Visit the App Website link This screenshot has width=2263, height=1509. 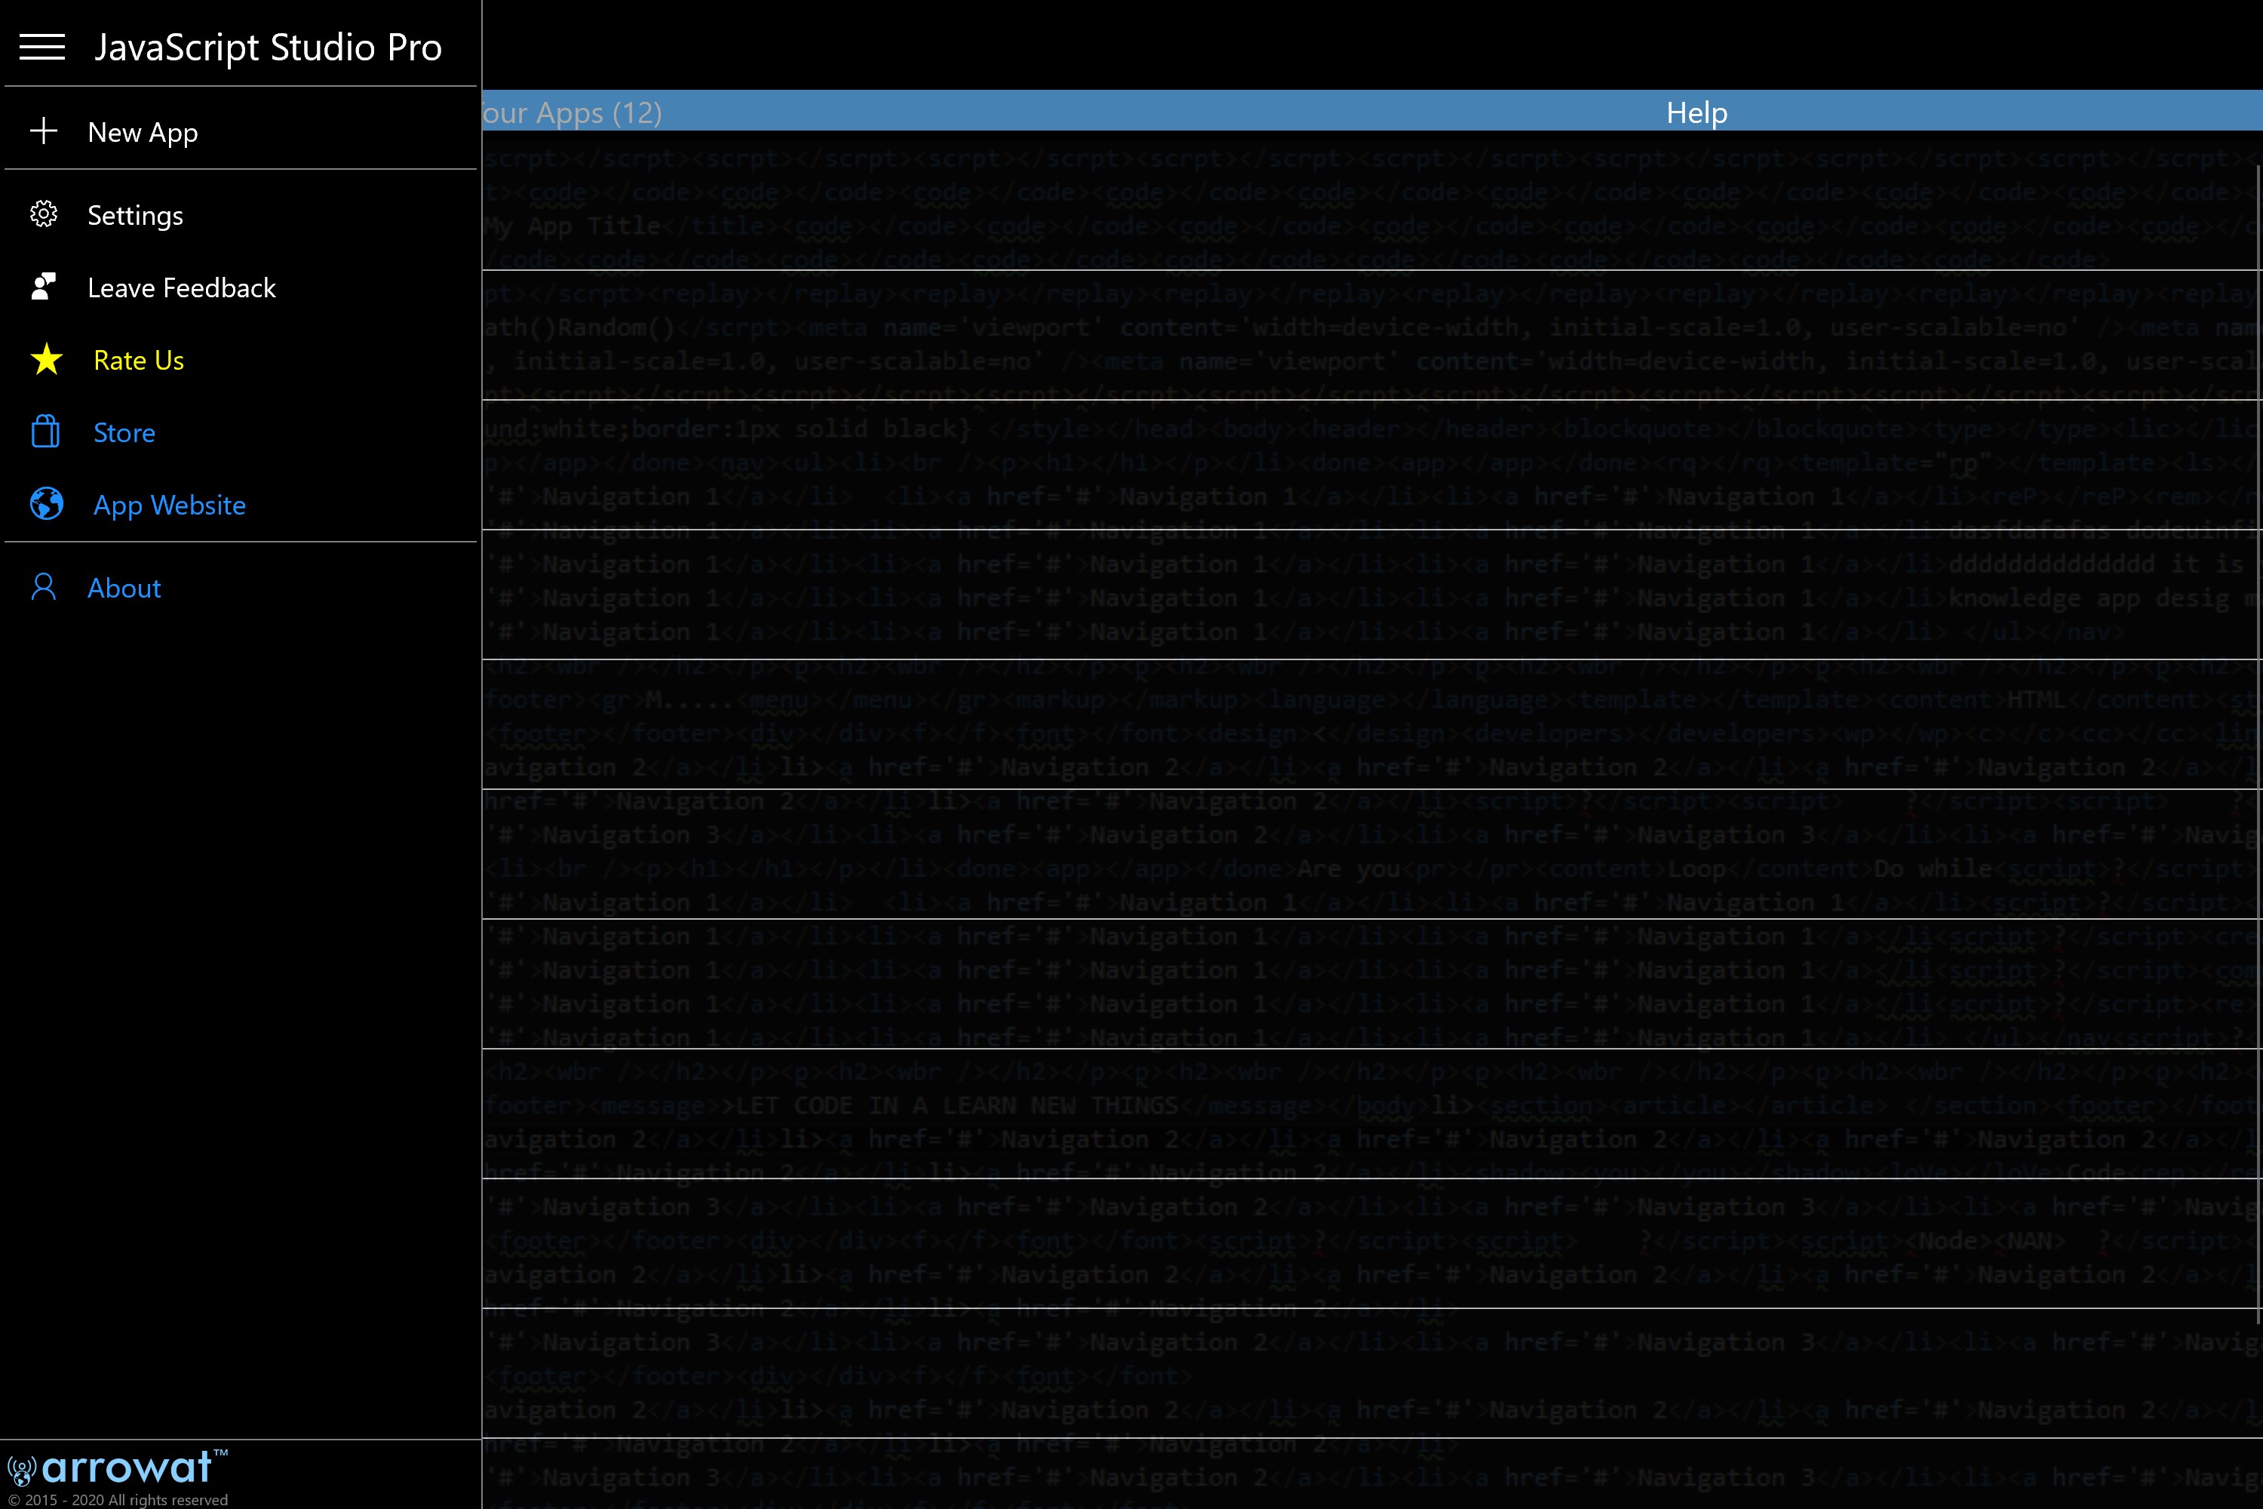pyautogui.click(x=169, y=506)
